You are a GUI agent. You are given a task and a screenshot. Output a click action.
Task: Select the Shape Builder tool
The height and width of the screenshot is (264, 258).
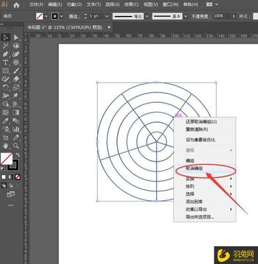pyautogui.click(x=5, y=104)
